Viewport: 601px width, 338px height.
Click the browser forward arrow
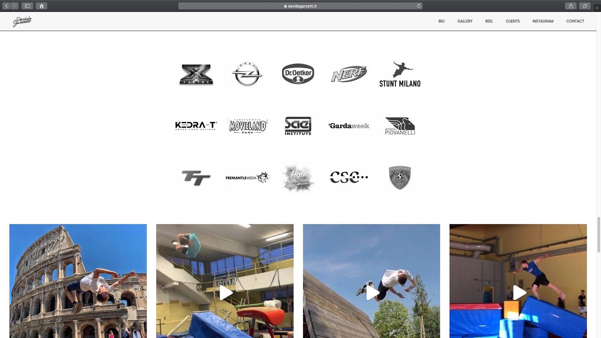coord(14,6)
